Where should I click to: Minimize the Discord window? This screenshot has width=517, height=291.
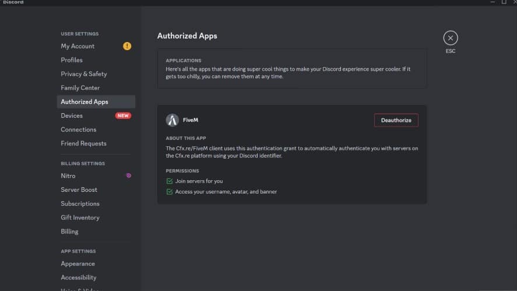493,2
